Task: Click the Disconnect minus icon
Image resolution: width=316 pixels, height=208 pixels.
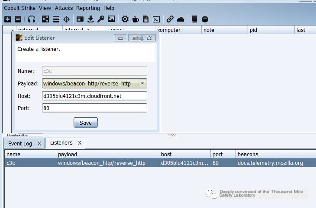Action: click(x=18, y=19)
